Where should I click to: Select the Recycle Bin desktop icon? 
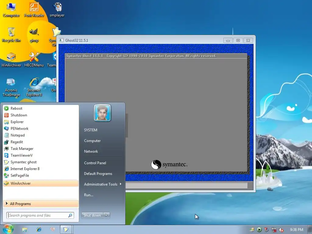pos(11,35)
